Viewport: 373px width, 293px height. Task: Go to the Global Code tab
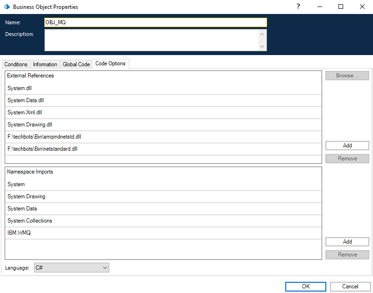click(x=76, y=64)
